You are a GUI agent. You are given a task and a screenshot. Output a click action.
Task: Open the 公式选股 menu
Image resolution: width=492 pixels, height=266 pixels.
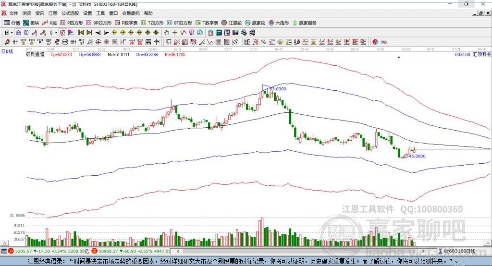tap(70, 13)
